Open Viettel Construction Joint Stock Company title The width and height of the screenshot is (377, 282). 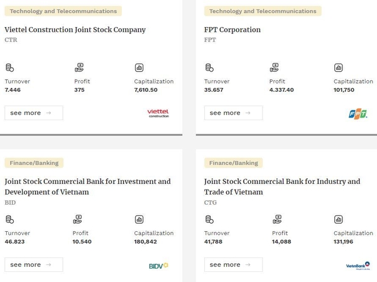75,30
